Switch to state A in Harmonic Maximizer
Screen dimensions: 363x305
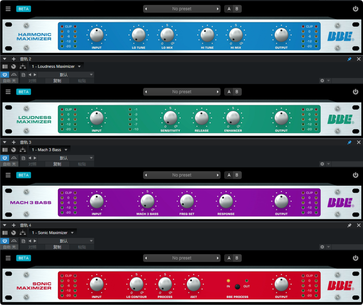click(x=229, y=9)
